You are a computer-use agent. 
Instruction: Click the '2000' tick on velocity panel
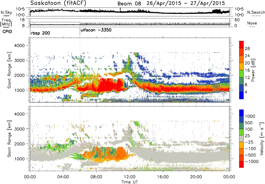coord(19,144)
